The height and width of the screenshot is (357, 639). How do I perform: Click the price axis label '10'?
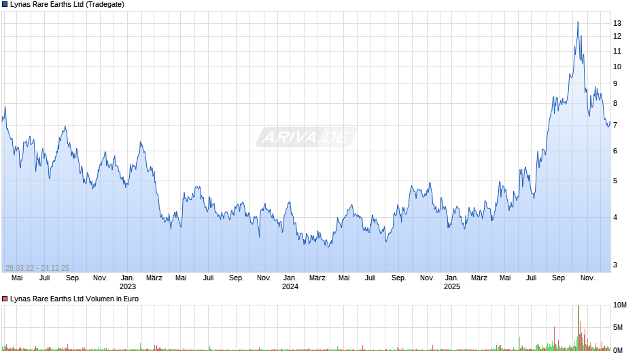[x=617, y=67]
